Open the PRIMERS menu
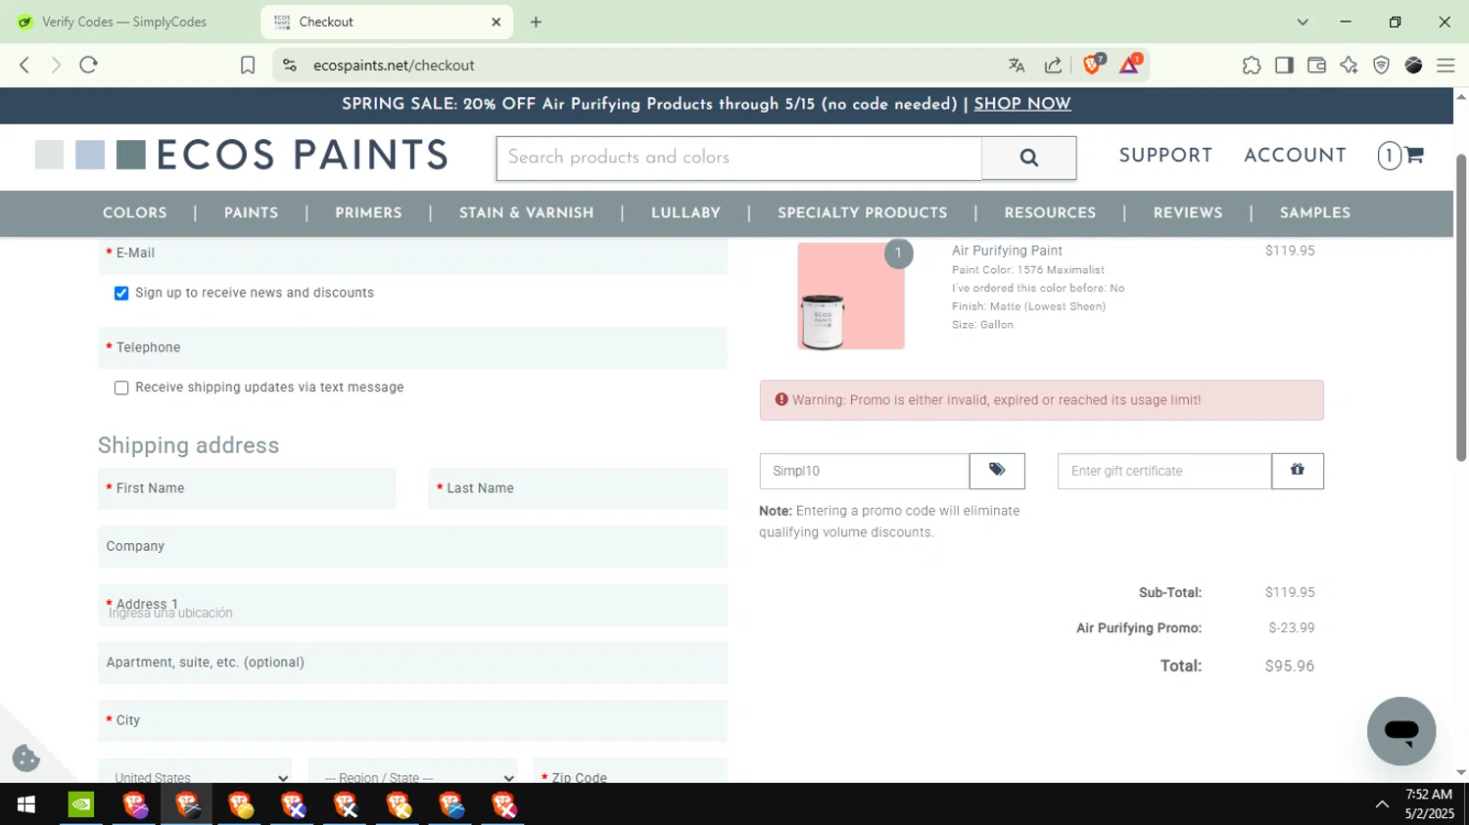Image resolution: width=1469 pixels, height=825 pixels. click(368, 213)
